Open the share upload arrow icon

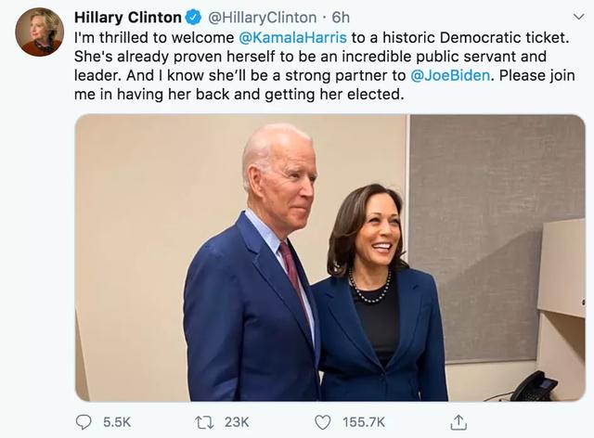point(458,421)
